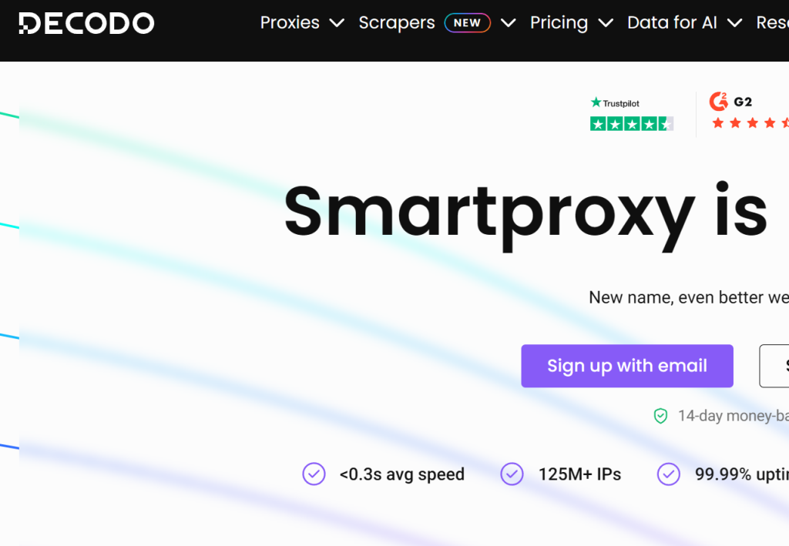The width and height of the screenshot is (789, 546).
Task: Click the 14-day money-back text
Action: 734,416
